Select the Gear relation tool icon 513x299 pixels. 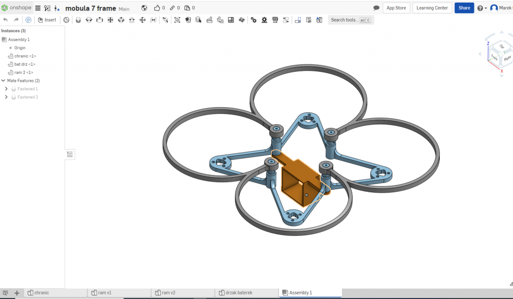(x=253, y=20)
